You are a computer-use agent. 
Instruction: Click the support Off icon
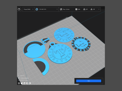click(x=84, y=9)
